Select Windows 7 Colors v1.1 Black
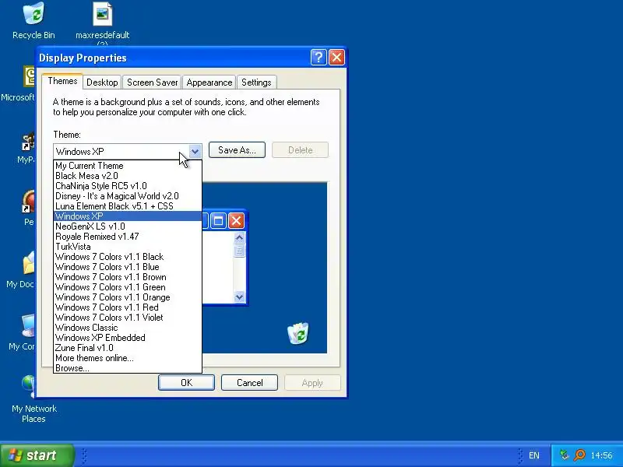 [x=128, y=257]
